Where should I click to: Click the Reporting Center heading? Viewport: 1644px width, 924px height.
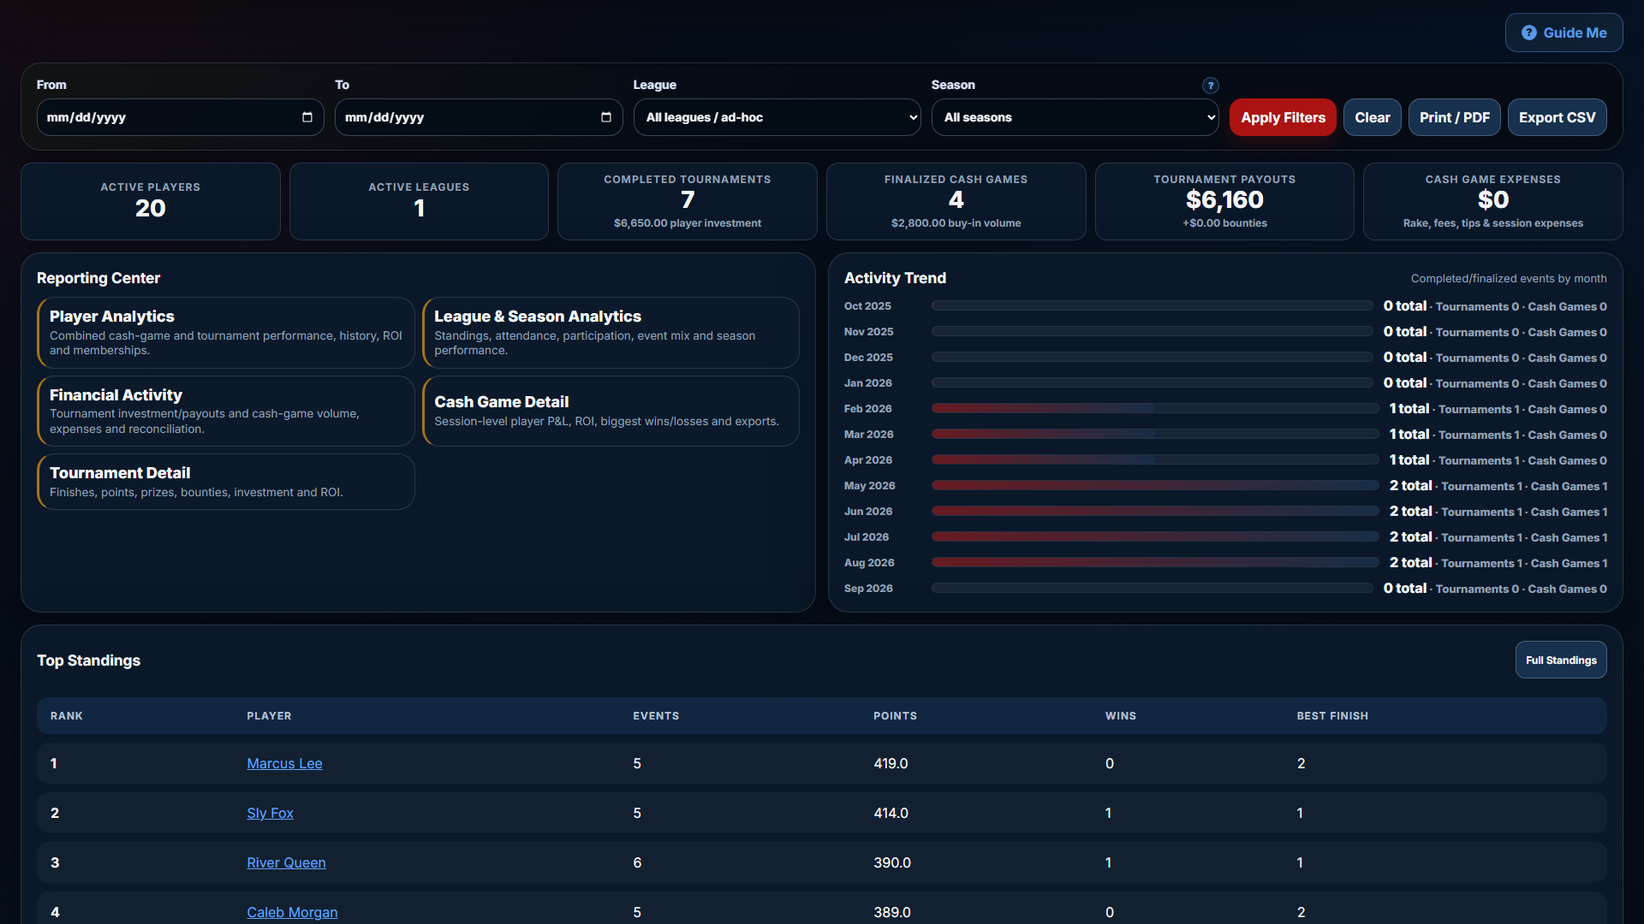(x=98, y=278)
